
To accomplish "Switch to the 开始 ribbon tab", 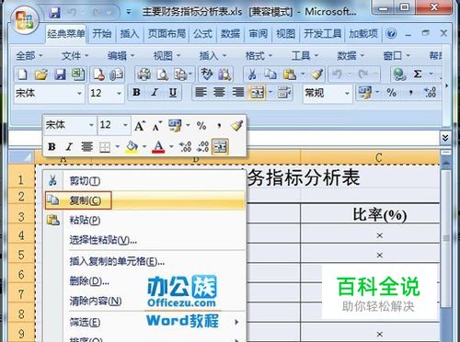I will [102, 33].
